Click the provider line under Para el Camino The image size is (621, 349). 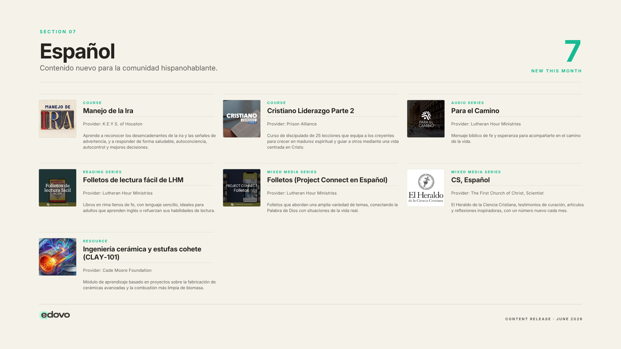pyautogui.click(x=486, y=124)
